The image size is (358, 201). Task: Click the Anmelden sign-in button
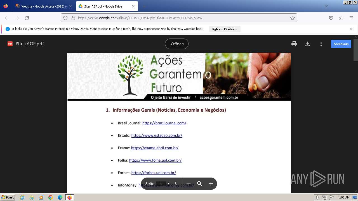[x=341, y=44]
